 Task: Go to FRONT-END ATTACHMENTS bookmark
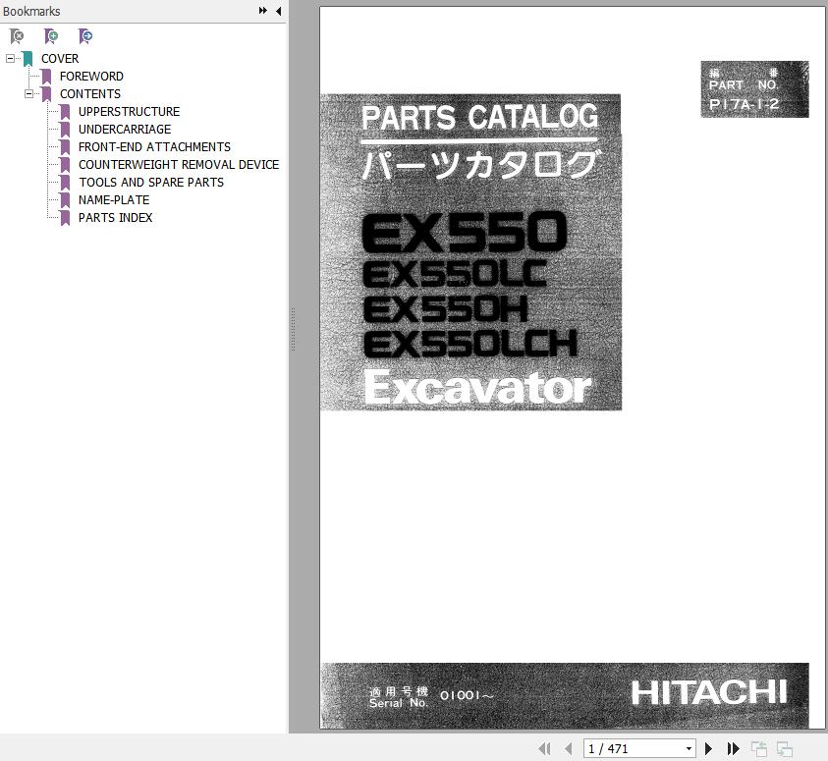point(154,147)
